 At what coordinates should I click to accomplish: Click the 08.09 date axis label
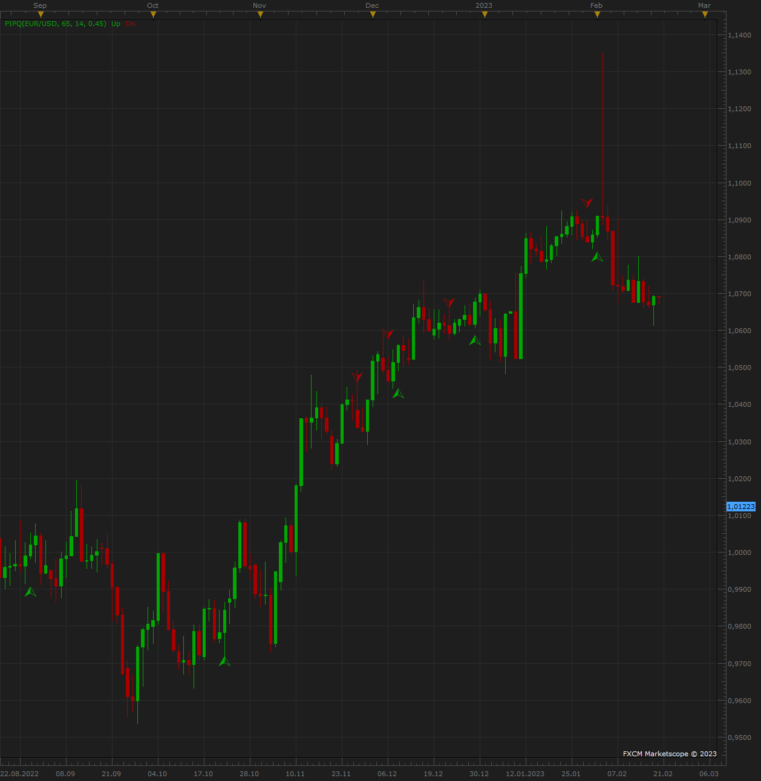[65, 774]
